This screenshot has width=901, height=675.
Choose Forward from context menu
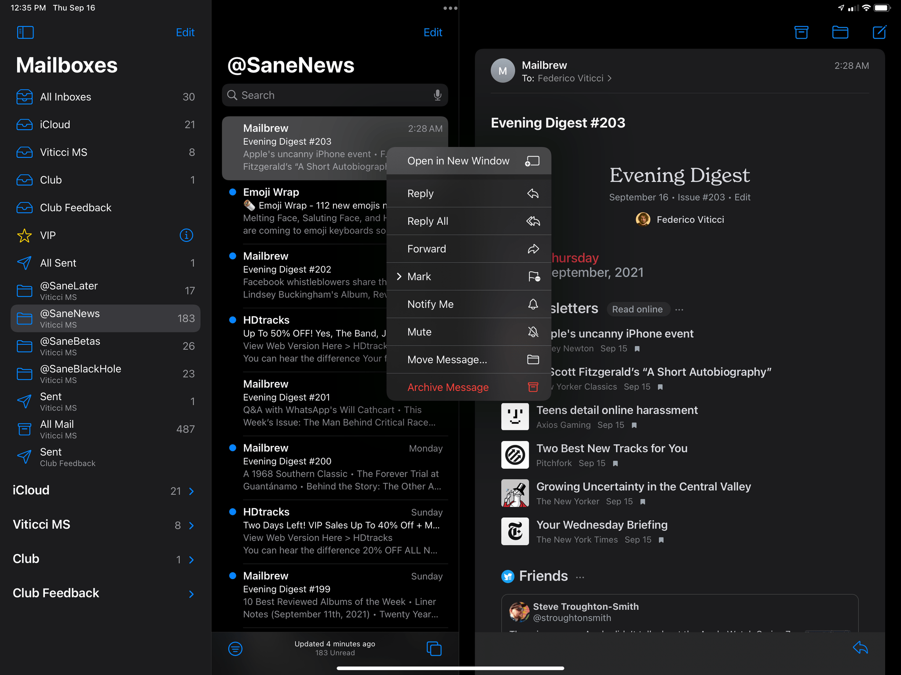pyautogui.click(x=469, y=249)
